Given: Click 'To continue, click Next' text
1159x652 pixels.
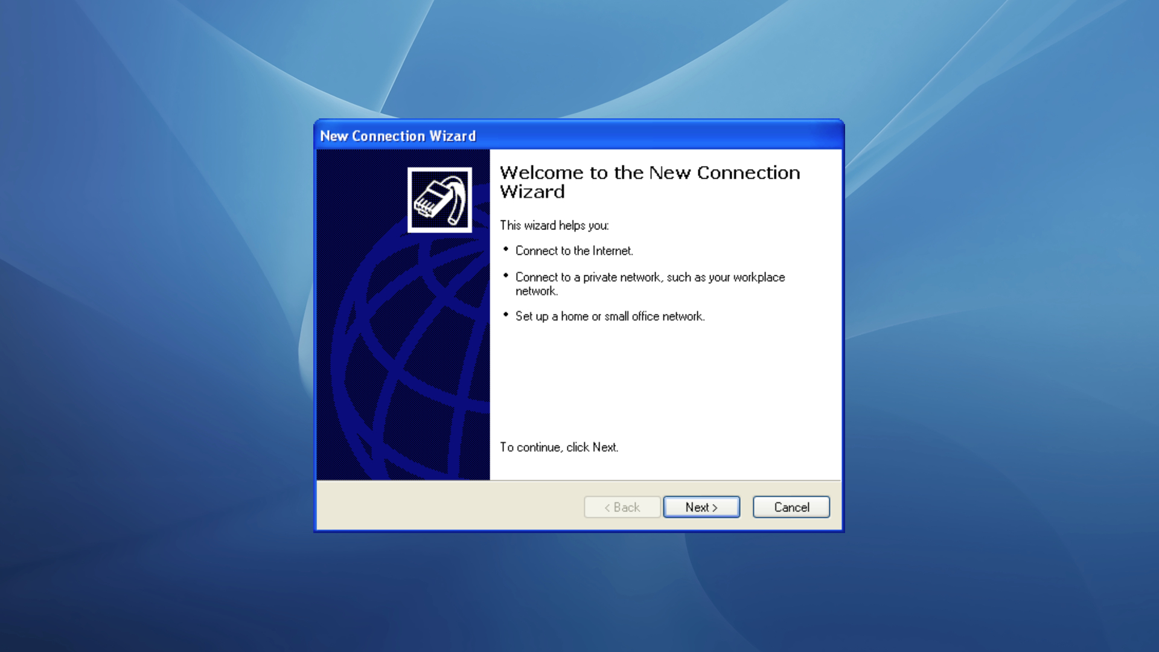Looking at the screenshot, I should 558,447.
